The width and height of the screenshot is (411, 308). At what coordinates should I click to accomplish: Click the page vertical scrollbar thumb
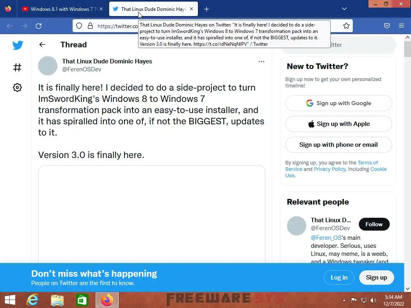click(407, 49)
